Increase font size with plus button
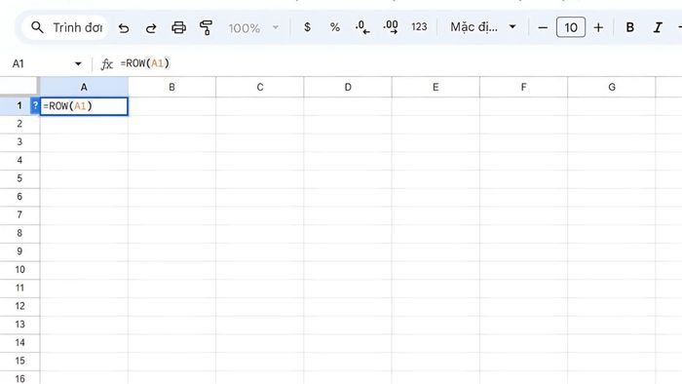Screen dimensions: 682x384 point(598,28)
